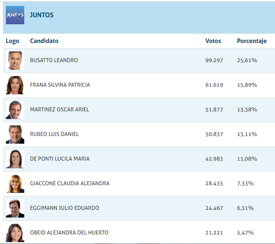
Task: Click Martinez Oscar Ariel's photo
Action: click(x=15, y=110)
